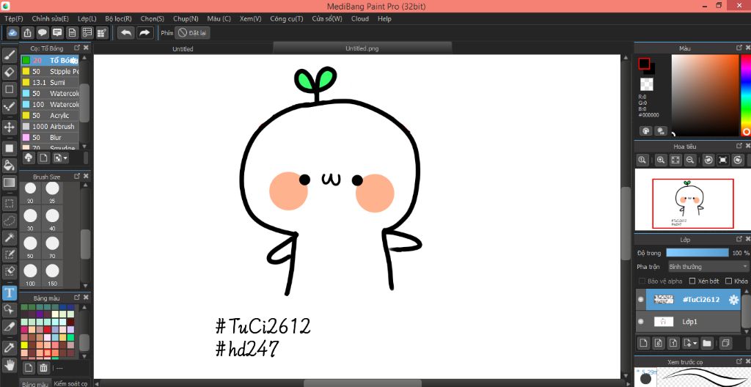Open settings gear of #TuCi2612 layer
Image resolution: width=751 pixels, height=387 pixels.
pos(733,300)
